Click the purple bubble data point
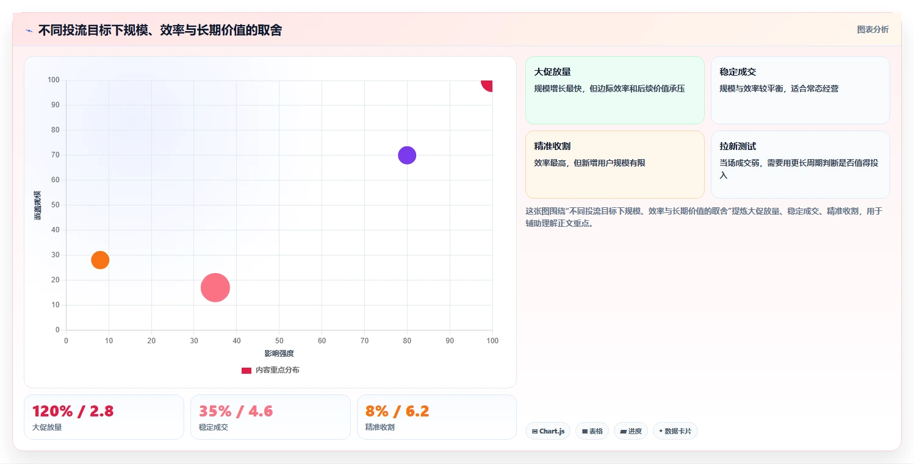 (x=407, y=155)
